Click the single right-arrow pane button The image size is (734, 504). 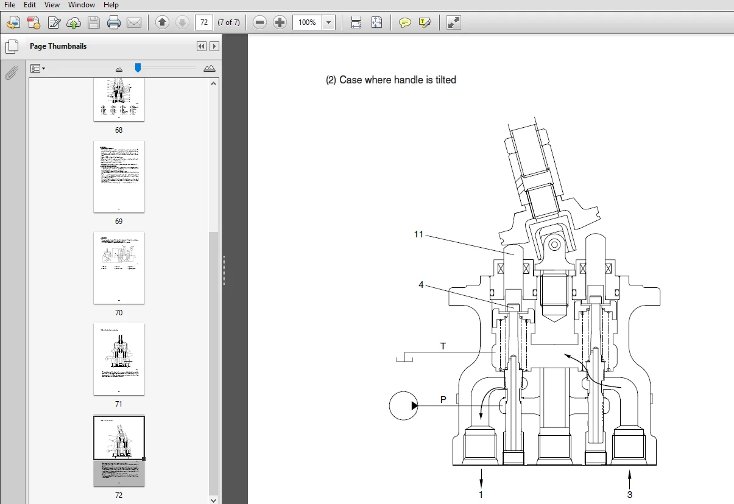pyautogui.click(x=214, y=46)
